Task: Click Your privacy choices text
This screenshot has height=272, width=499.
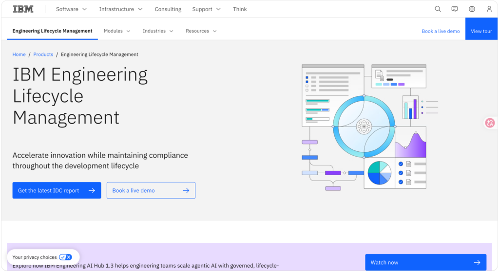Action: (x=35, y=257)
